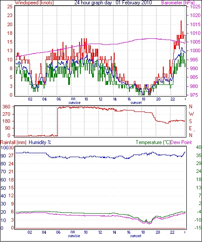The height and width of the screenshot is (242, 202).
Task: Click the S compass label on direction graph
Action: (x=190, y=121)
